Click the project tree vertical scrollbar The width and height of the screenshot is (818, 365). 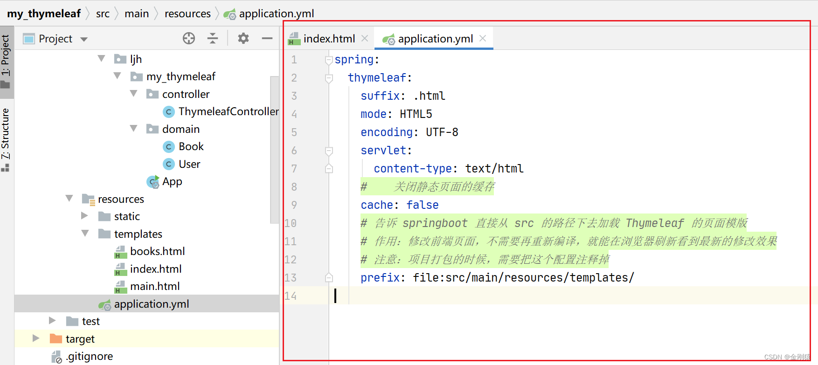pyautogui.click(x=275, y=149)
